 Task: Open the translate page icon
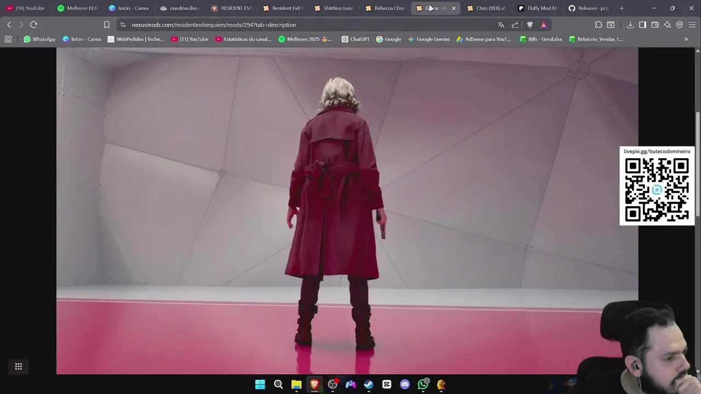coord(501,25)
